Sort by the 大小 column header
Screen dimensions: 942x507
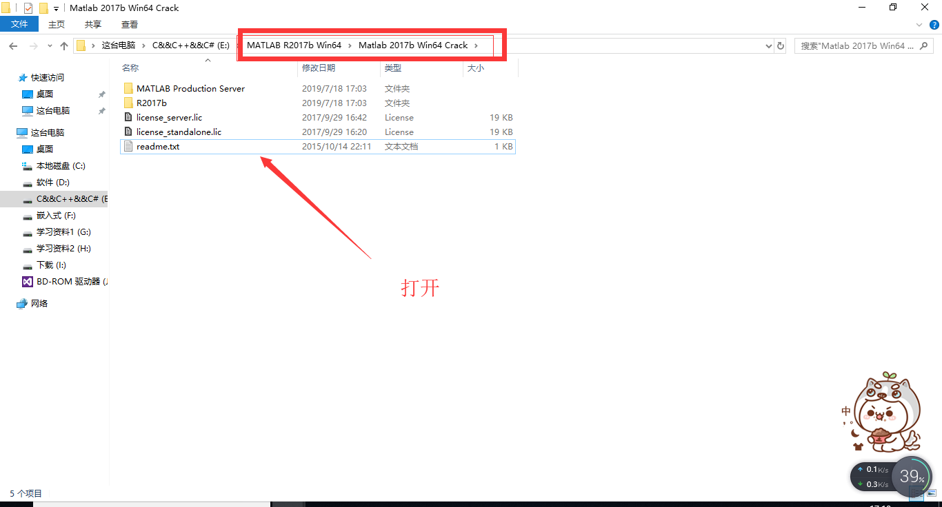(476, 68)
